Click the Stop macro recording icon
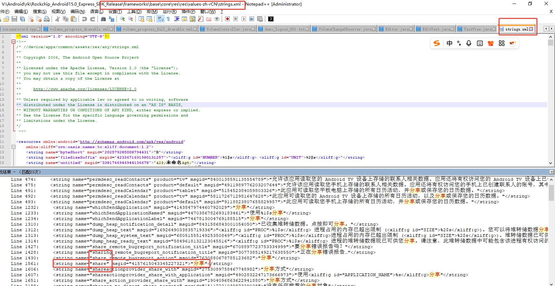Screen dimensions: 555x286 [235, 19]
